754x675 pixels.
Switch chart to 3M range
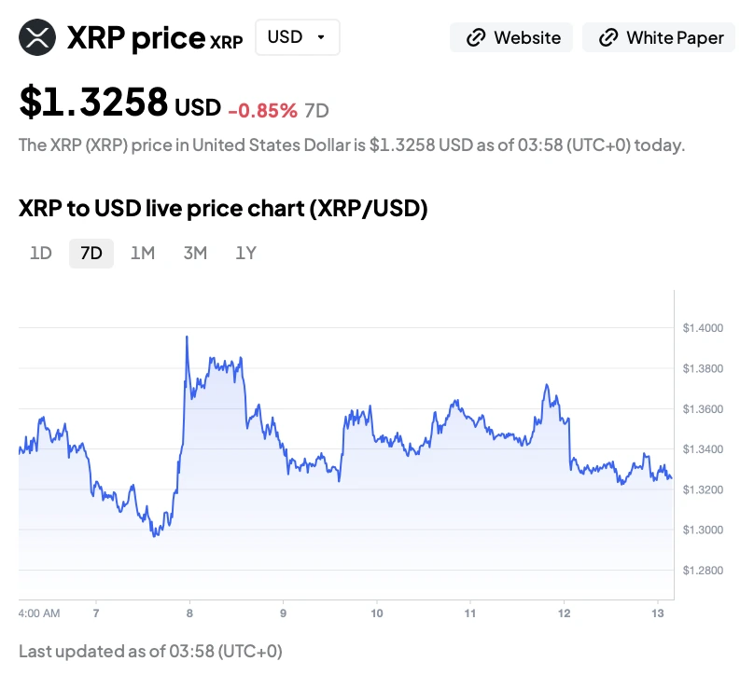195,253
